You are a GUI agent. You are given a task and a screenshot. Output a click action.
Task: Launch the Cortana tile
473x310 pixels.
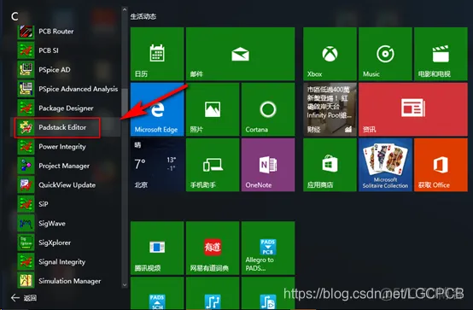[268, 109]
